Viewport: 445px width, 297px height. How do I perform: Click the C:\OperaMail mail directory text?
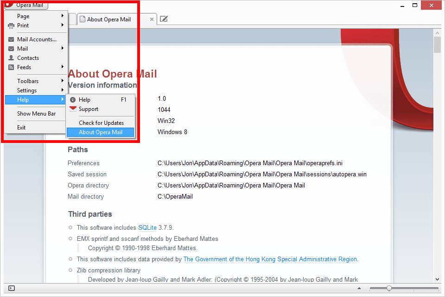(x=175, y=196)
